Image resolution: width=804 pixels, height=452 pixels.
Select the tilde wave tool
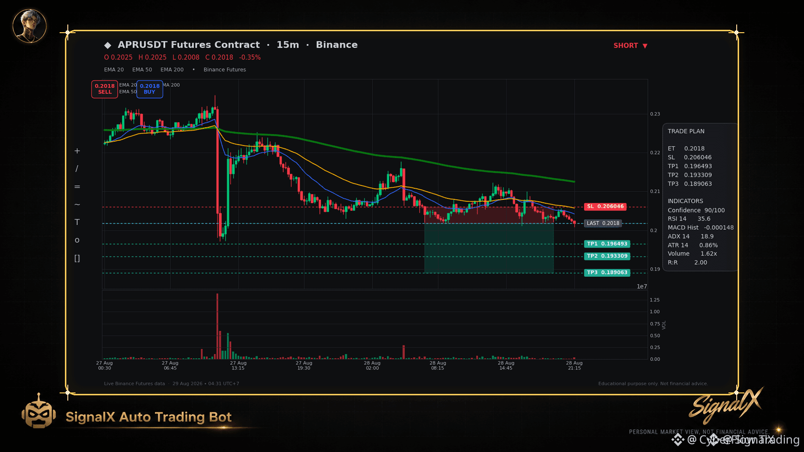[77, 204]
